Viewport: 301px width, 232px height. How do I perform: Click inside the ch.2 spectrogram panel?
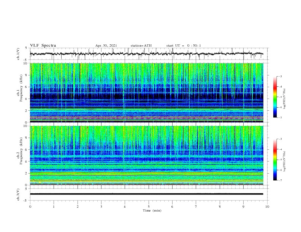(146, 155)
